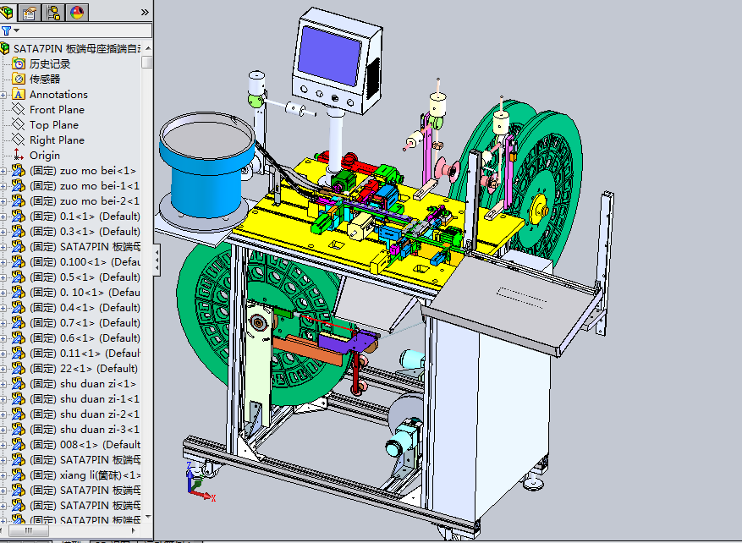Image resolution: width=742 pixels, height=543 pixels.
Task: Click the shu duan zi<1> component icon
Action: [19, 384]
